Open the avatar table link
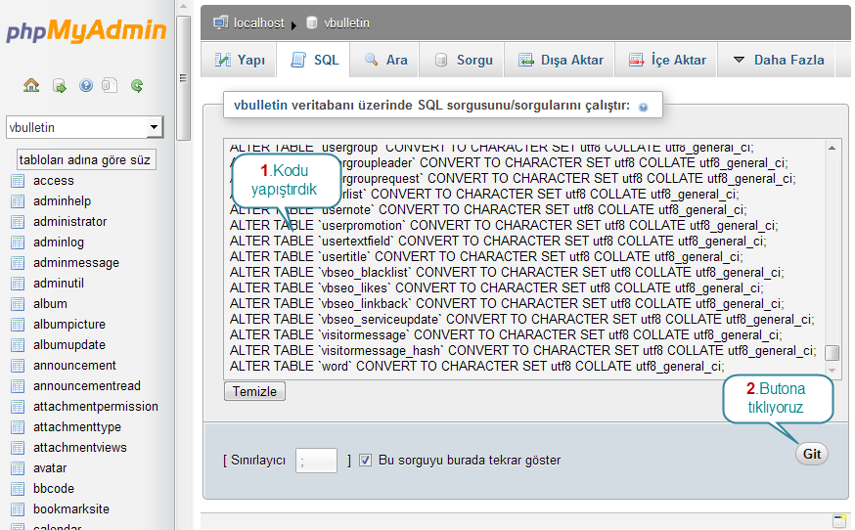This screenshot has width=855, height=530. (50, 467)
